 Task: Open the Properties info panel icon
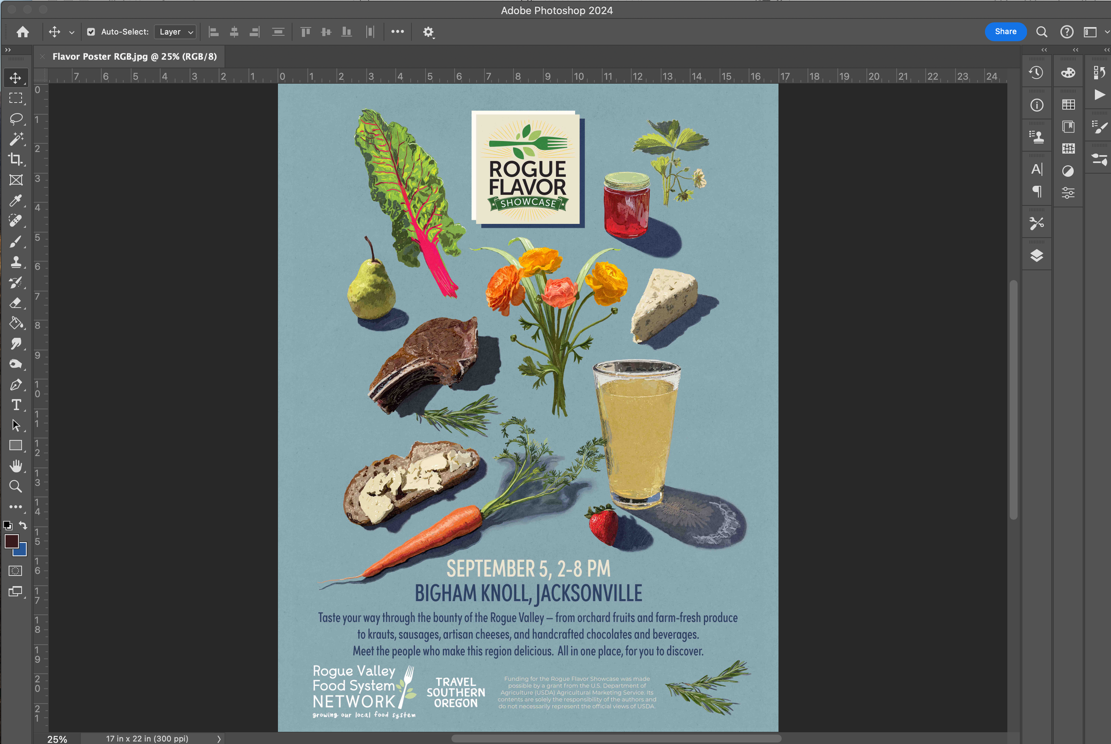(1036, 105)
